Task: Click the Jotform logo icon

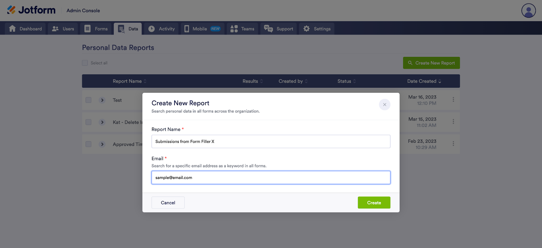Action: tap(12, 10)
